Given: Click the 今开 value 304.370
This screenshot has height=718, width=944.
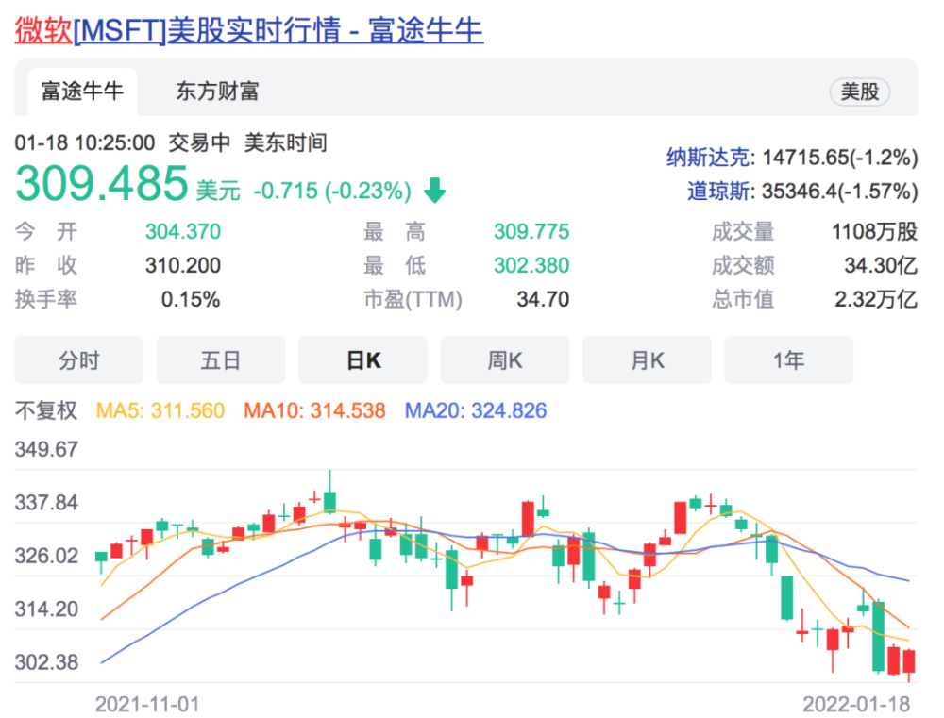Looking at the screenshot, I should 183,232.
